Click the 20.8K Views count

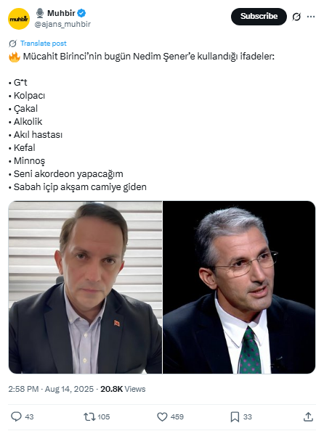click(x=123, y=389)
